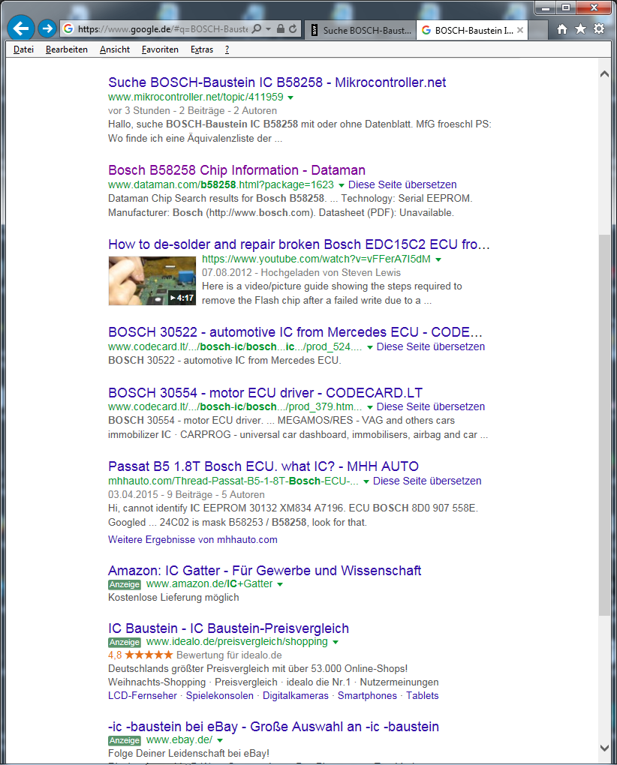Minimize the browser window
This screenshot has width=617, height=765.
(x=546, y=8)
